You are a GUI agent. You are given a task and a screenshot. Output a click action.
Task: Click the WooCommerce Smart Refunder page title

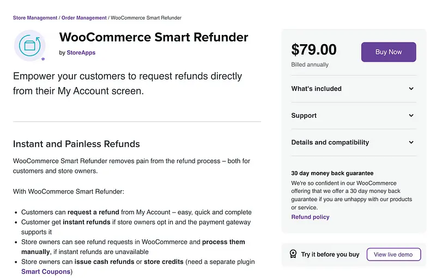coord(154,38)
